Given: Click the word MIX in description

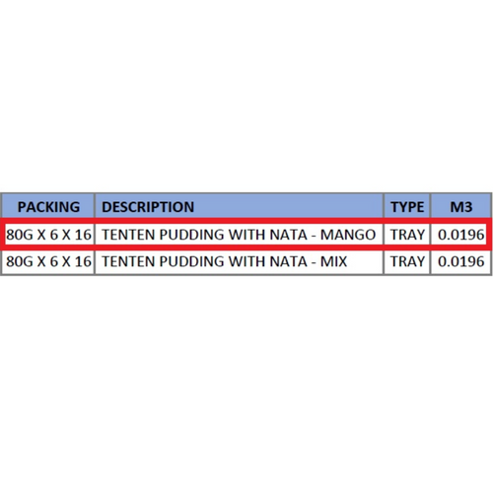Looking at the screenshot, I should pyautogui.click(x=333, y=261).
